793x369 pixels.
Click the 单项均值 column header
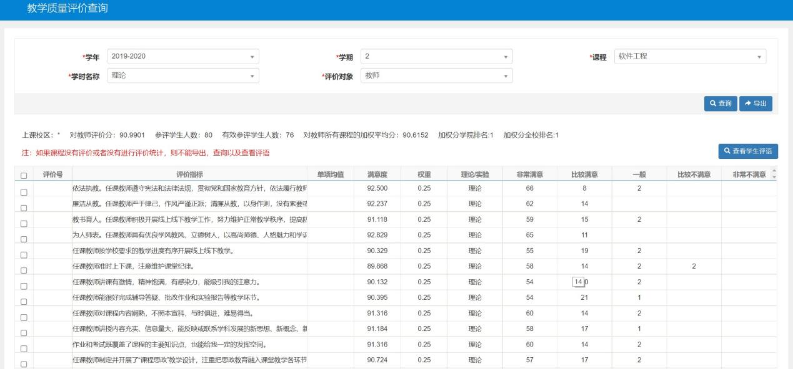point(331,175)
